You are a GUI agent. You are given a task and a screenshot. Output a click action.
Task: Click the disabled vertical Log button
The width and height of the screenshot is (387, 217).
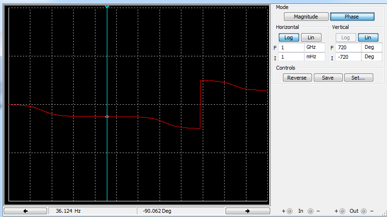tap(346, 37)
